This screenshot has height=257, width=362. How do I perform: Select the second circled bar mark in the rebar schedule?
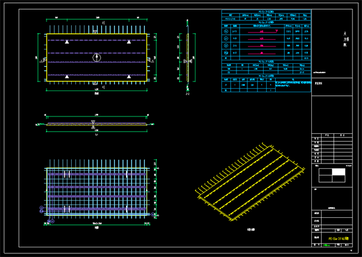pyautogui.click(x=226, y=39)
